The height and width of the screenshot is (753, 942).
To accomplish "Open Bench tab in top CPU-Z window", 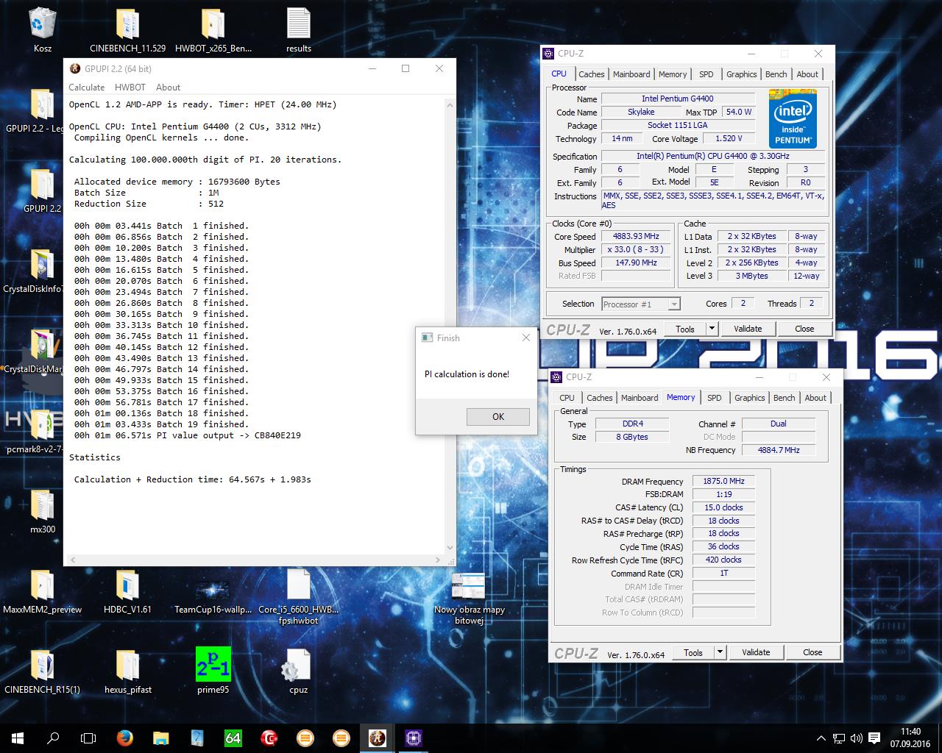I will pyautogui.click(x=776, y=74).
